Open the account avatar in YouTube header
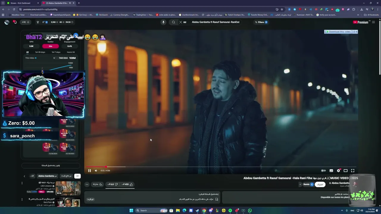Screen dimensions: 381x214 (x=7, y=22)
